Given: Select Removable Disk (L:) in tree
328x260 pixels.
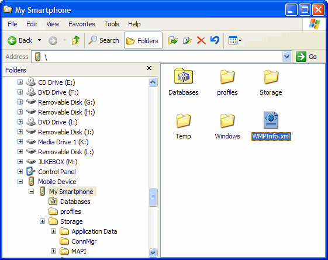Looking at the screenshot, I should (65, 152).
